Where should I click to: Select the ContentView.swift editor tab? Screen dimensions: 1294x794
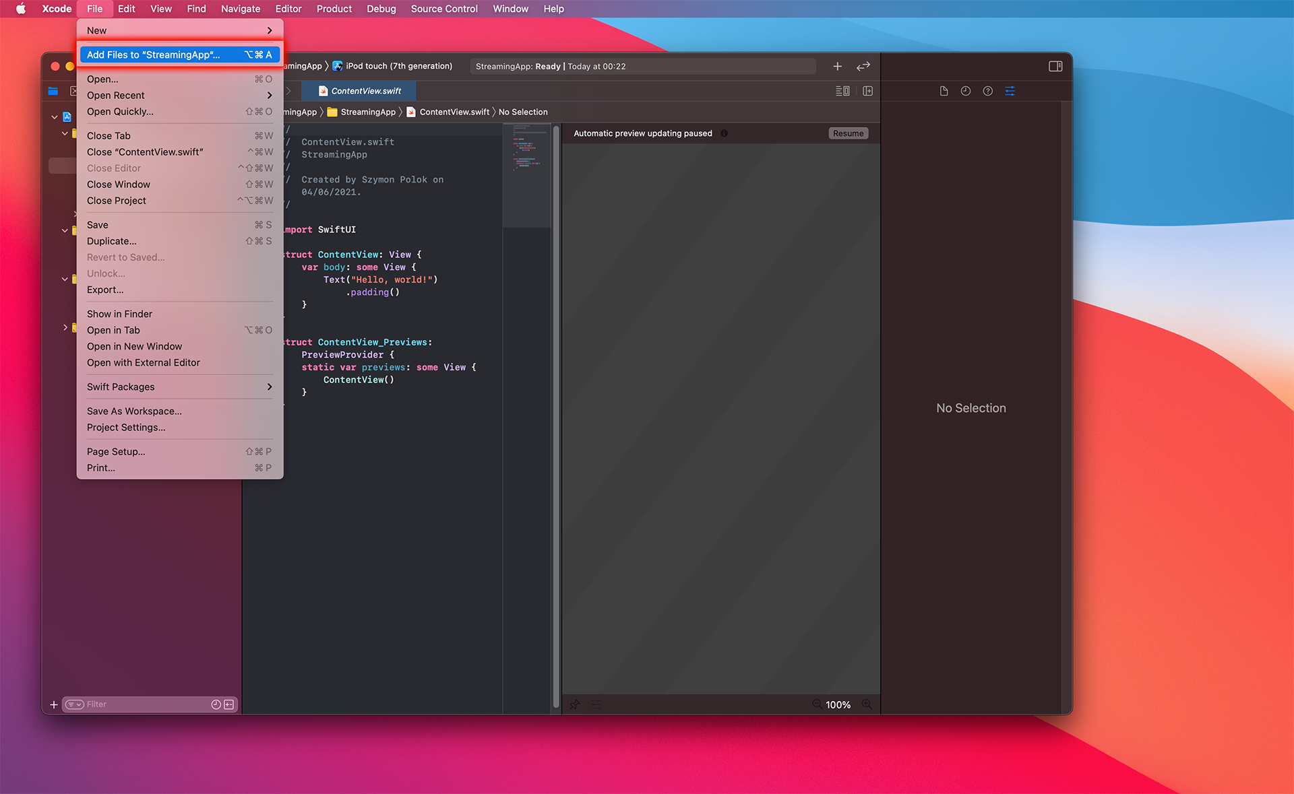(x=359, y=91)
